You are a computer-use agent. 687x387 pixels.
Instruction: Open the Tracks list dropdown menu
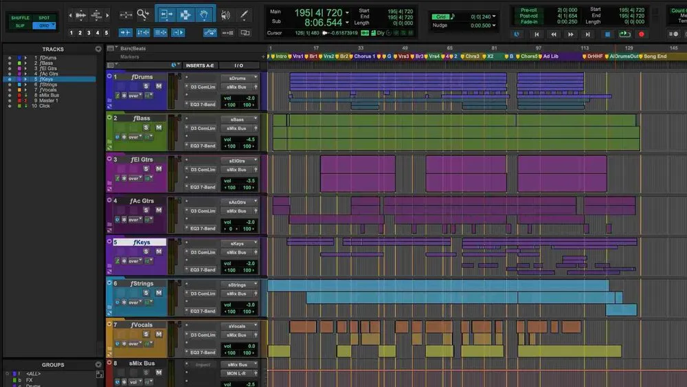tap(98, 49)
